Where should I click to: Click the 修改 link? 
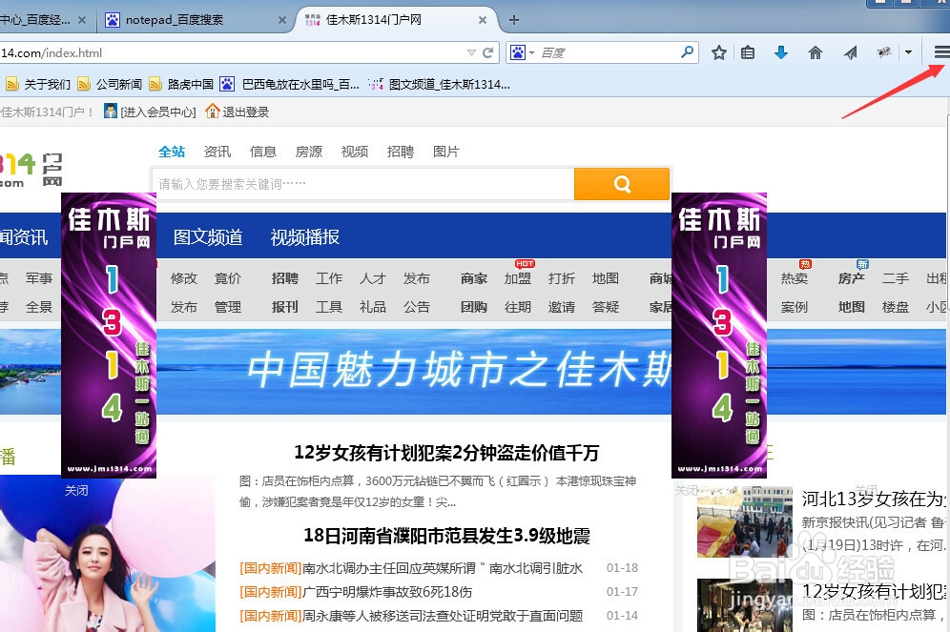pyautogui.click(x=183, y=278)
